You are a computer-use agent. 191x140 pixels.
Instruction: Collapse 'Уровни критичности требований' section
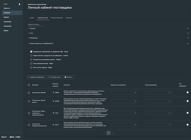point(188,44)
